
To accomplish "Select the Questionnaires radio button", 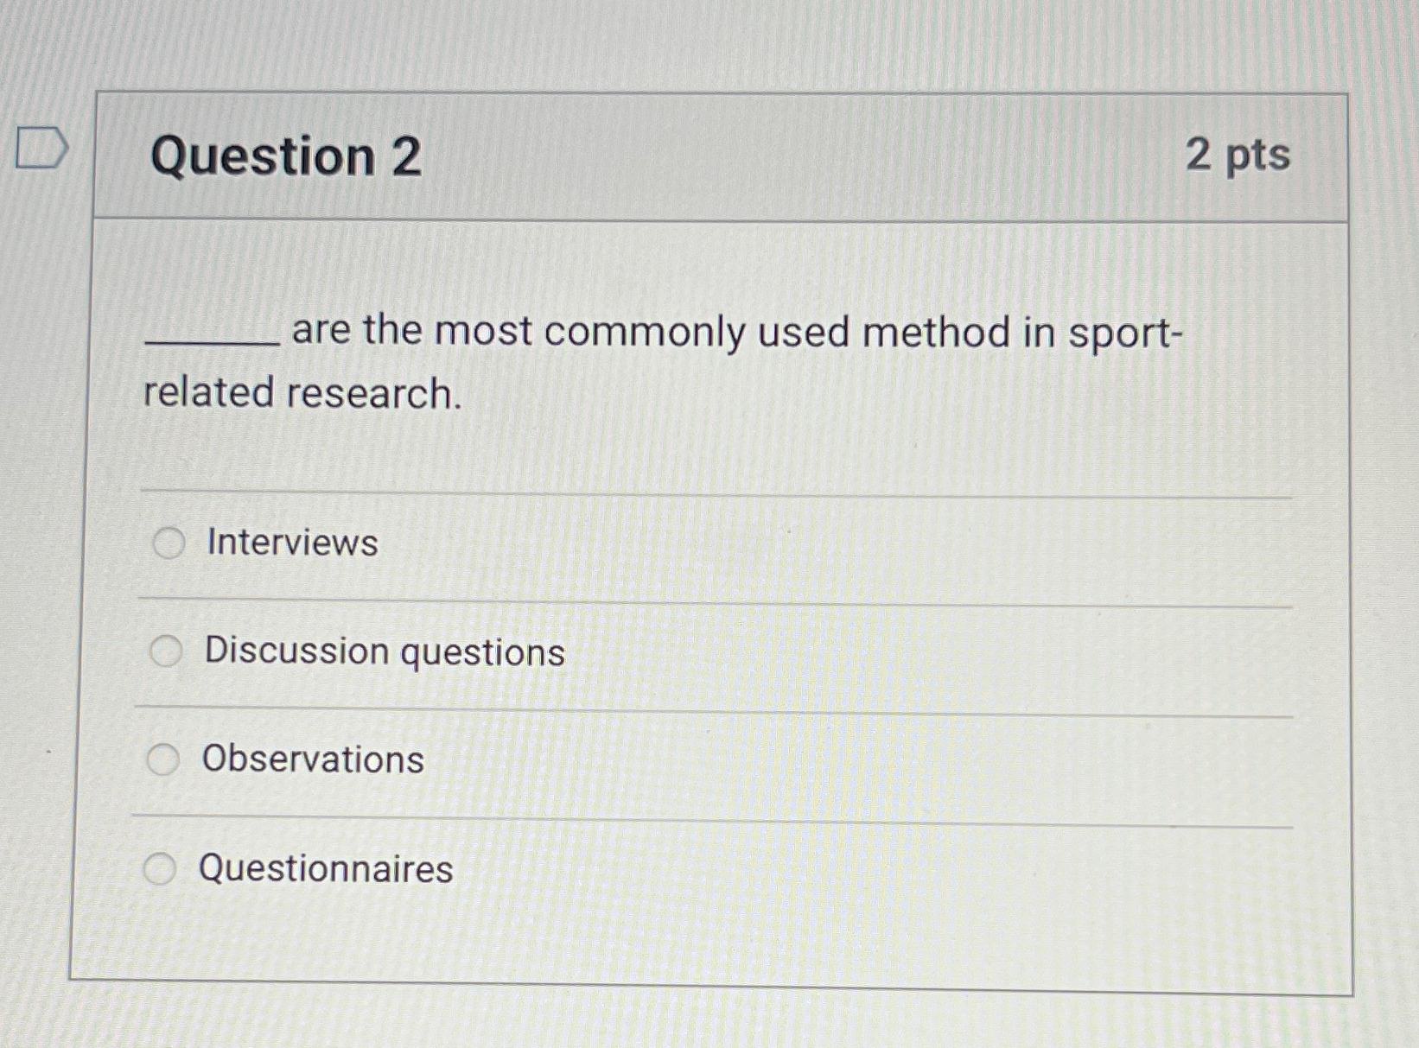I will 162,868.
